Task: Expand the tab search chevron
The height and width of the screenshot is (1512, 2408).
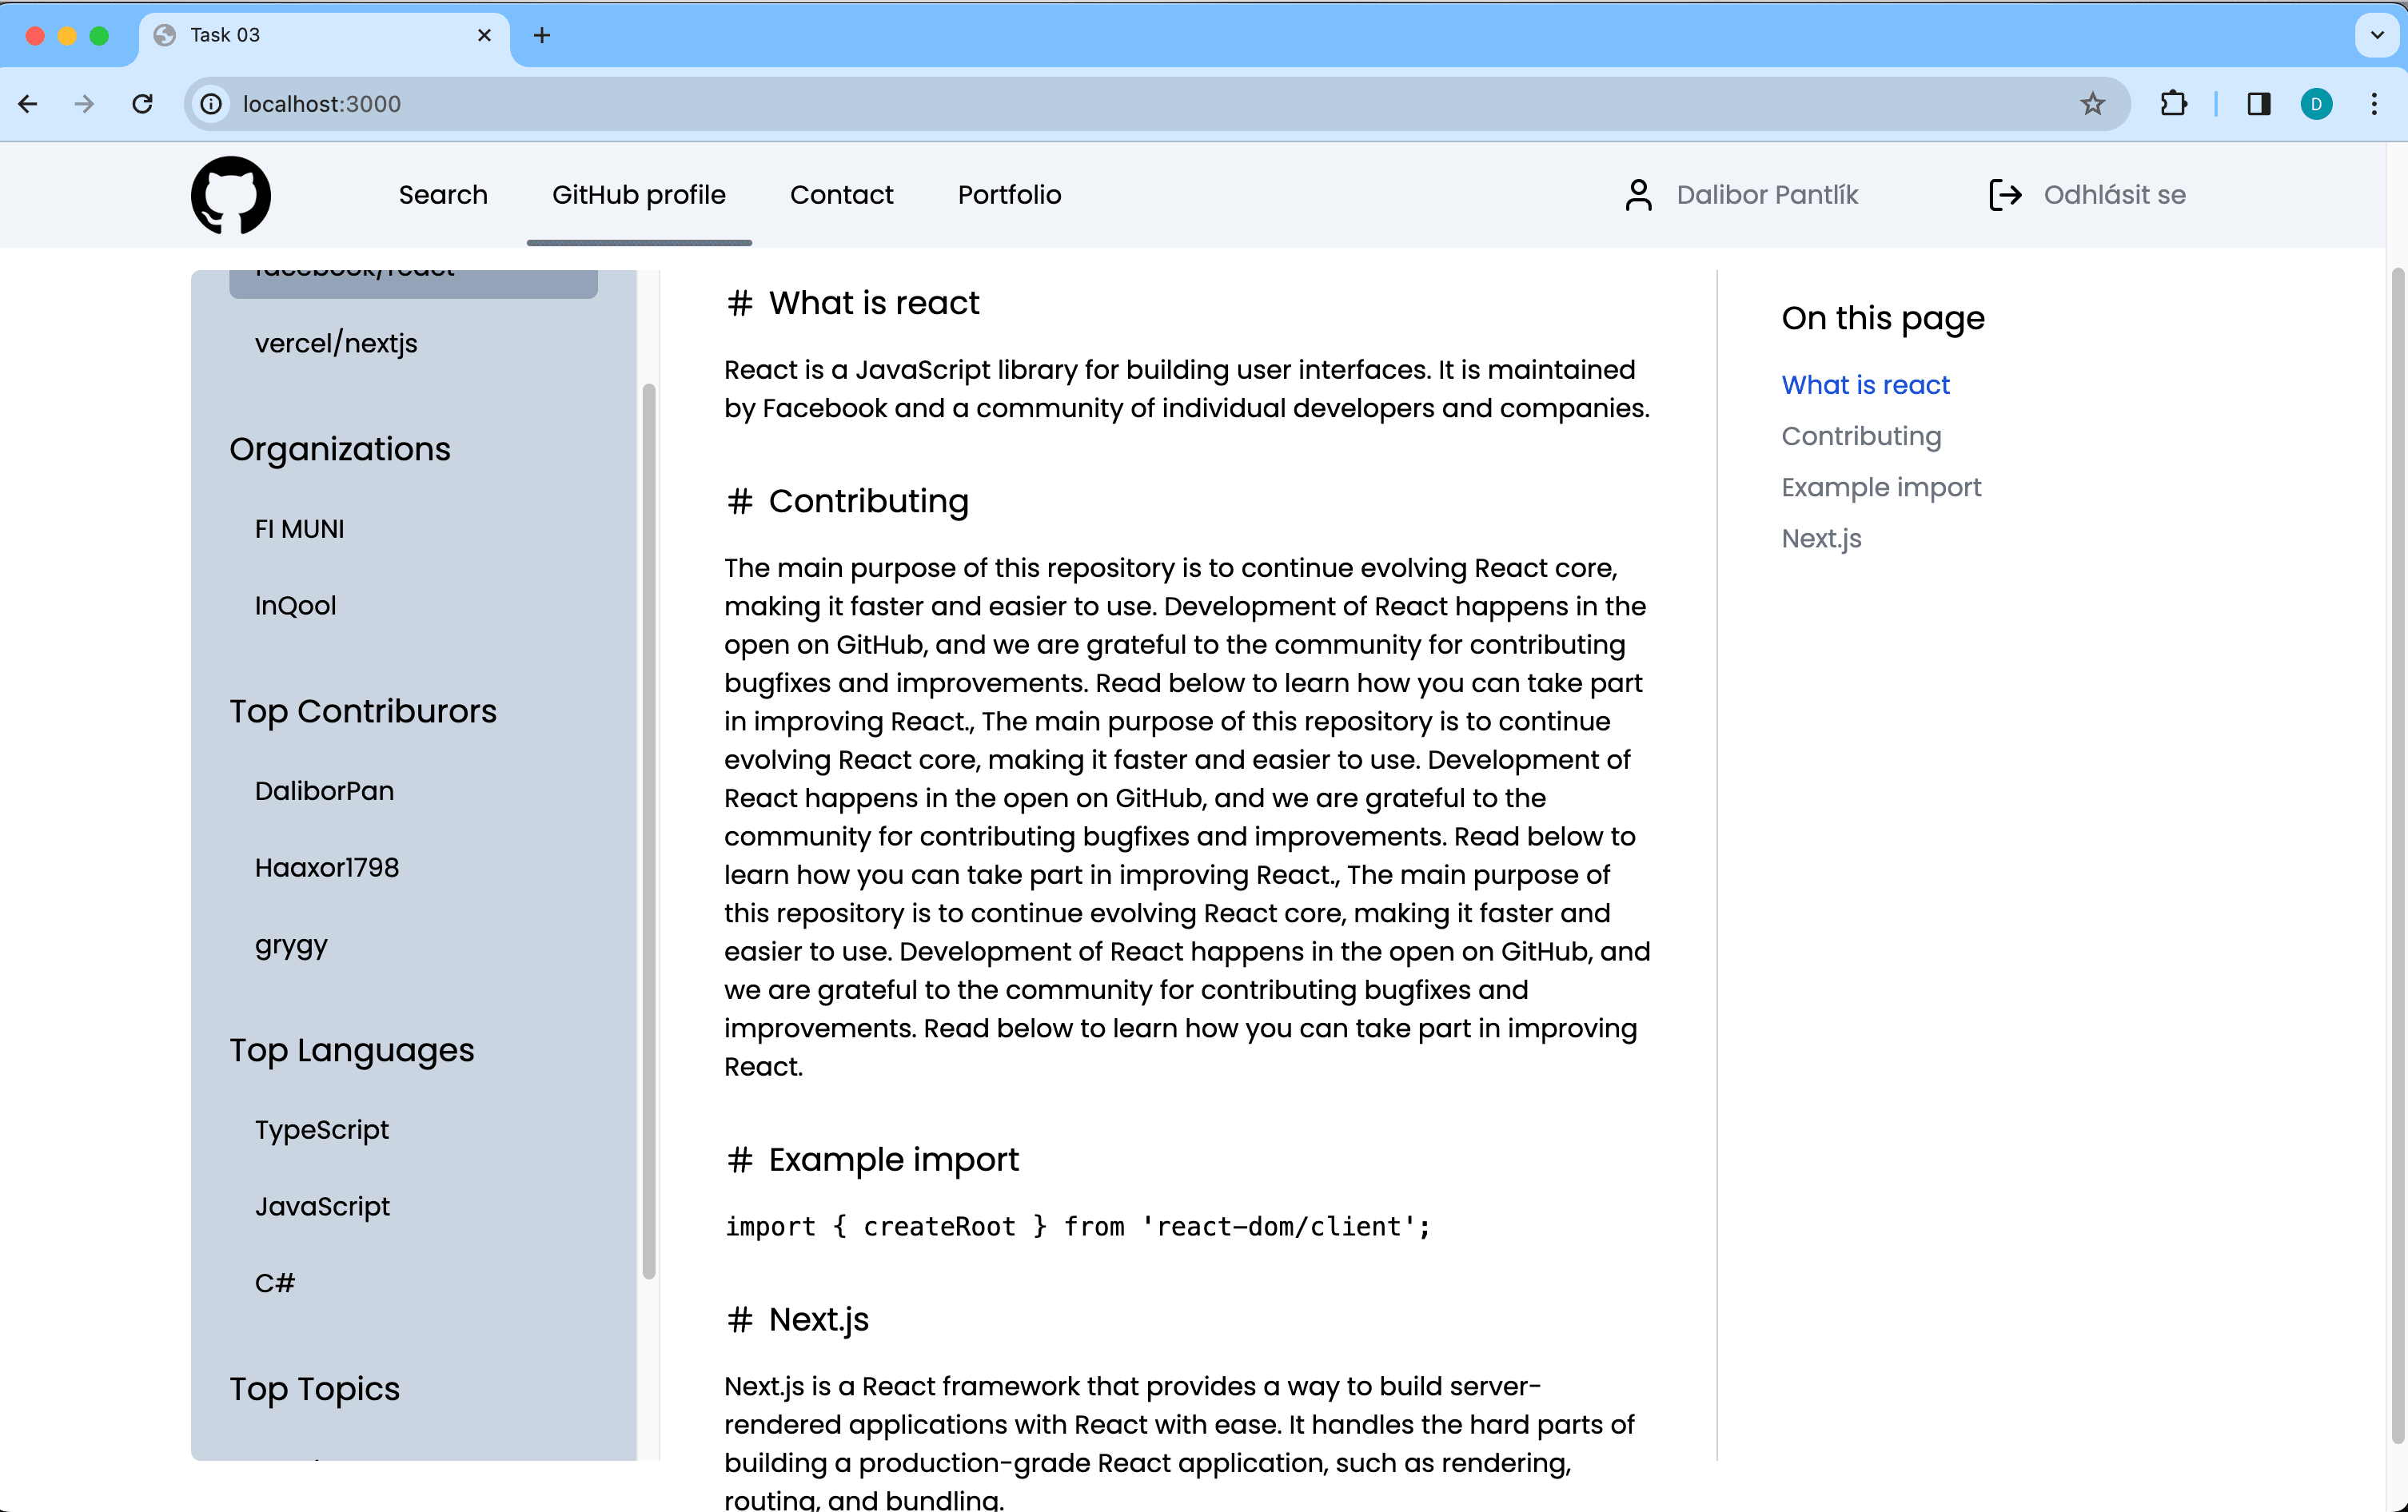Action: (2377, 36)
